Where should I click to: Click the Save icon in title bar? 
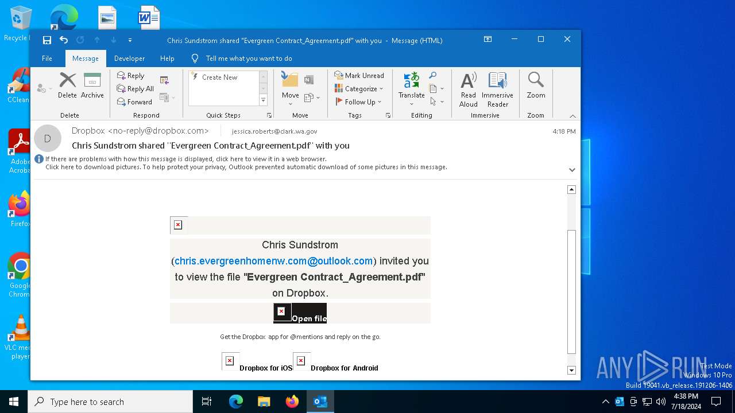tap(47, 40)
